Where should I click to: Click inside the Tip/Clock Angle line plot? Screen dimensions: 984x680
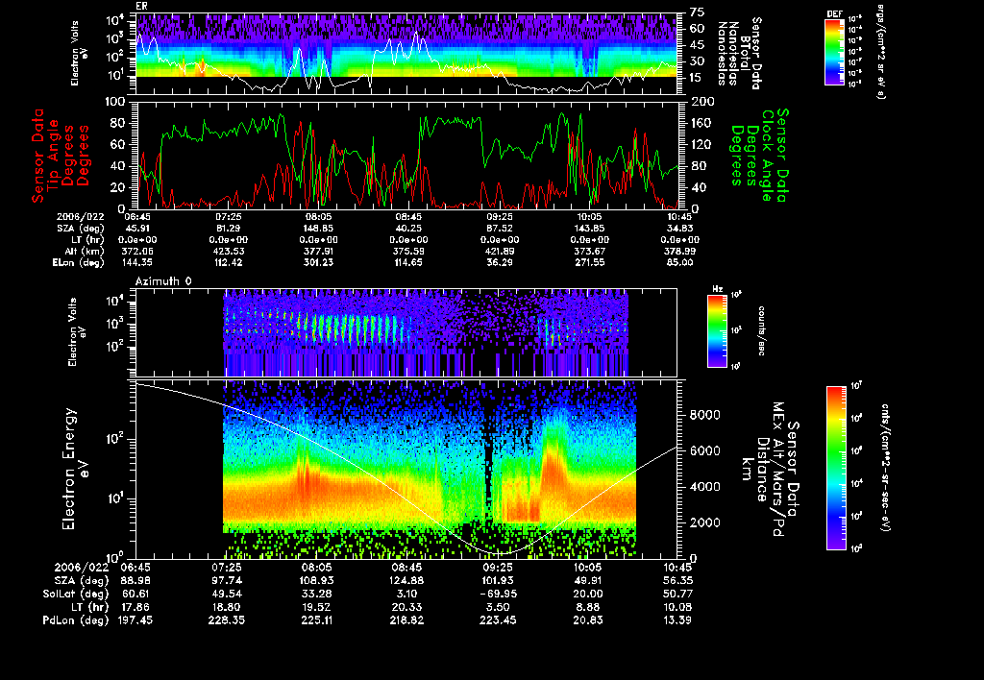coord(406,155)
